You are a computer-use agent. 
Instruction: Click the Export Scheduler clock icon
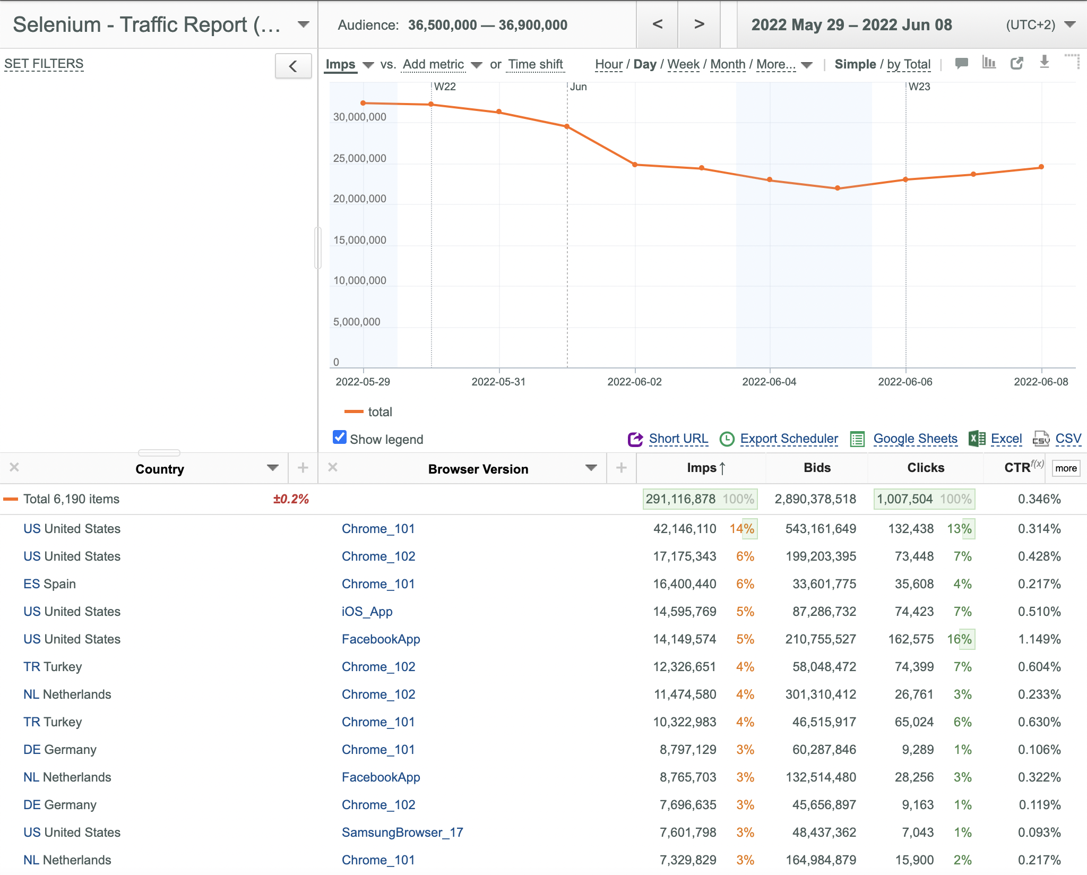pos(727,439)
